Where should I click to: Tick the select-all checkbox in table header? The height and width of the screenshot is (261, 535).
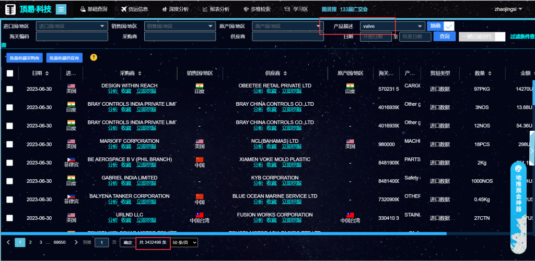[10, 73]
